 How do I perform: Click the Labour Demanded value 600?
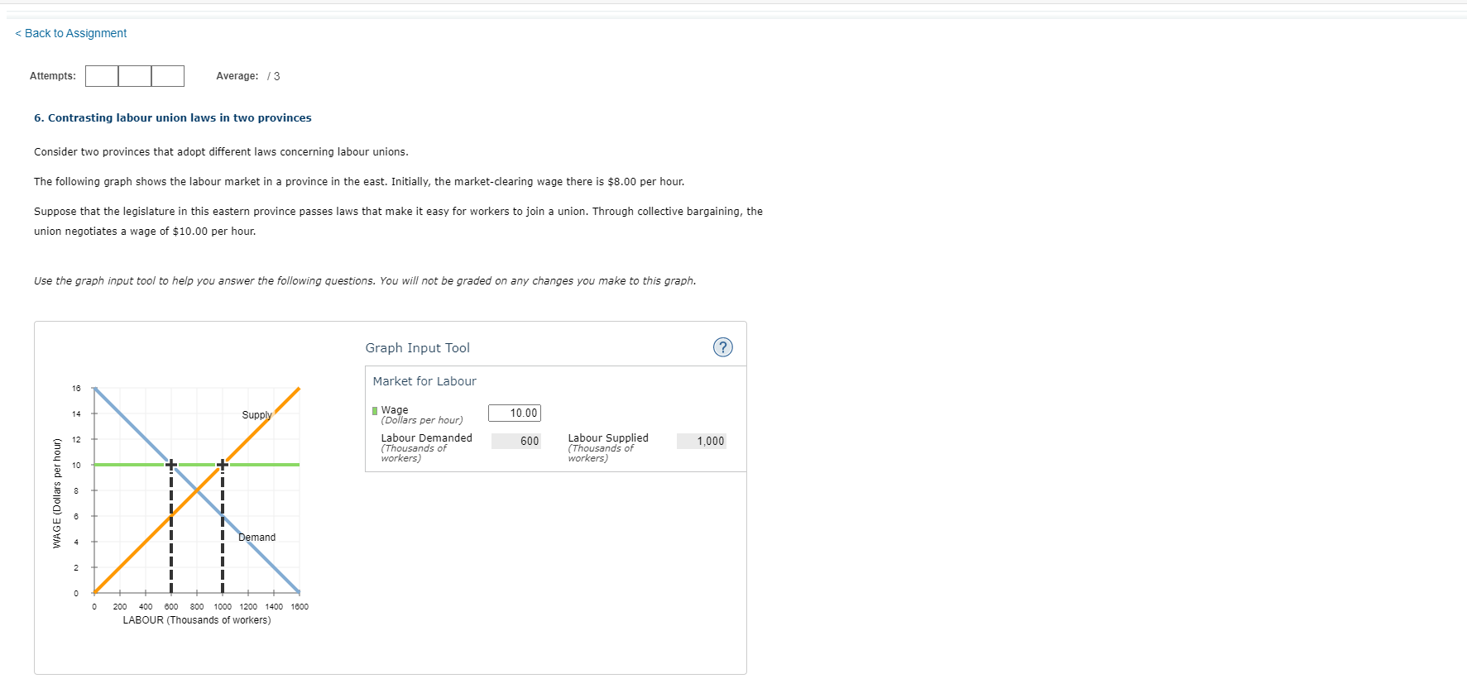tap(516, 442)
